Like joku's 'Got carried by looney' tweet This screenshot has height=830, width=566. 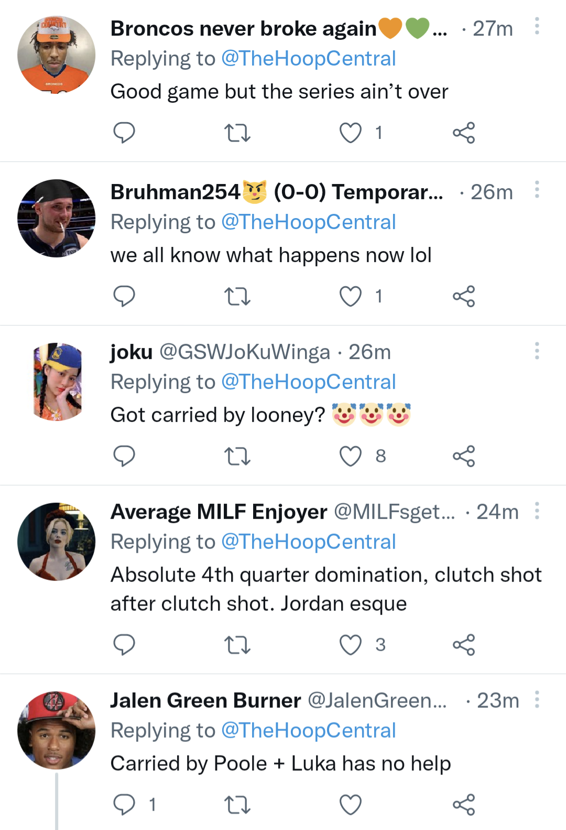[351, 456]
